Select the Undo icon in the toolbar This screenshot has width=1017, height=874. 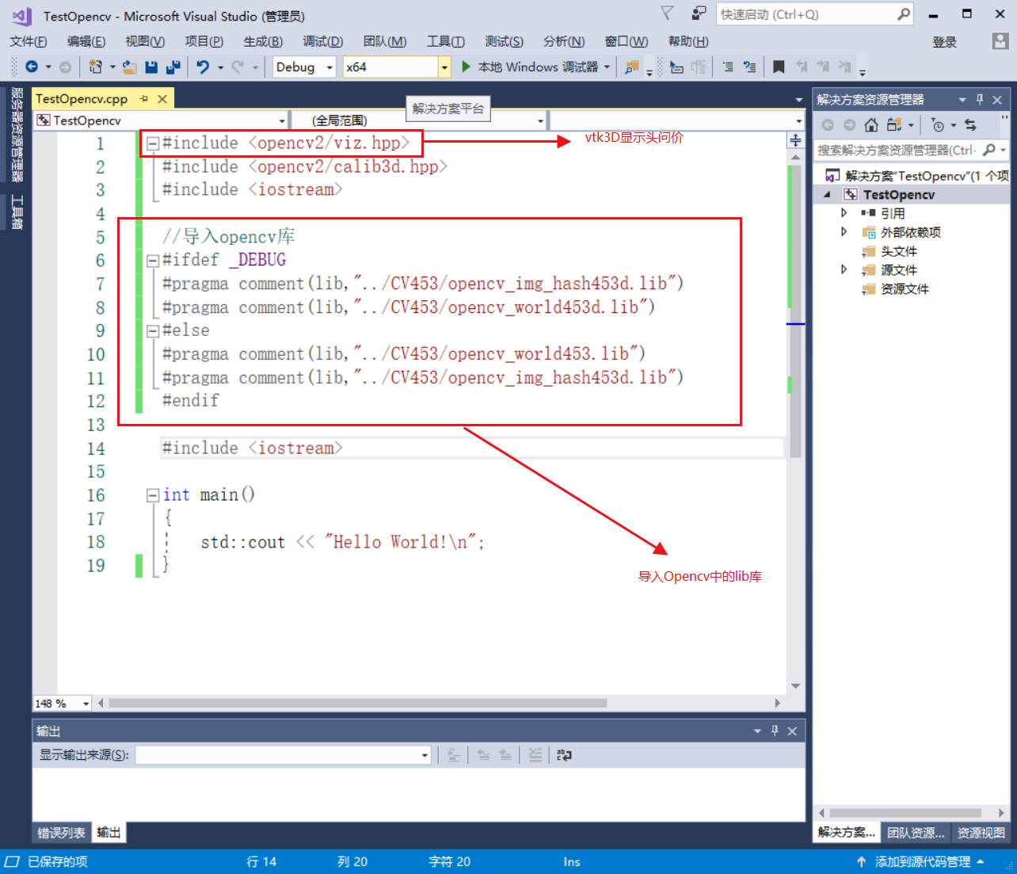pos(203,67)
